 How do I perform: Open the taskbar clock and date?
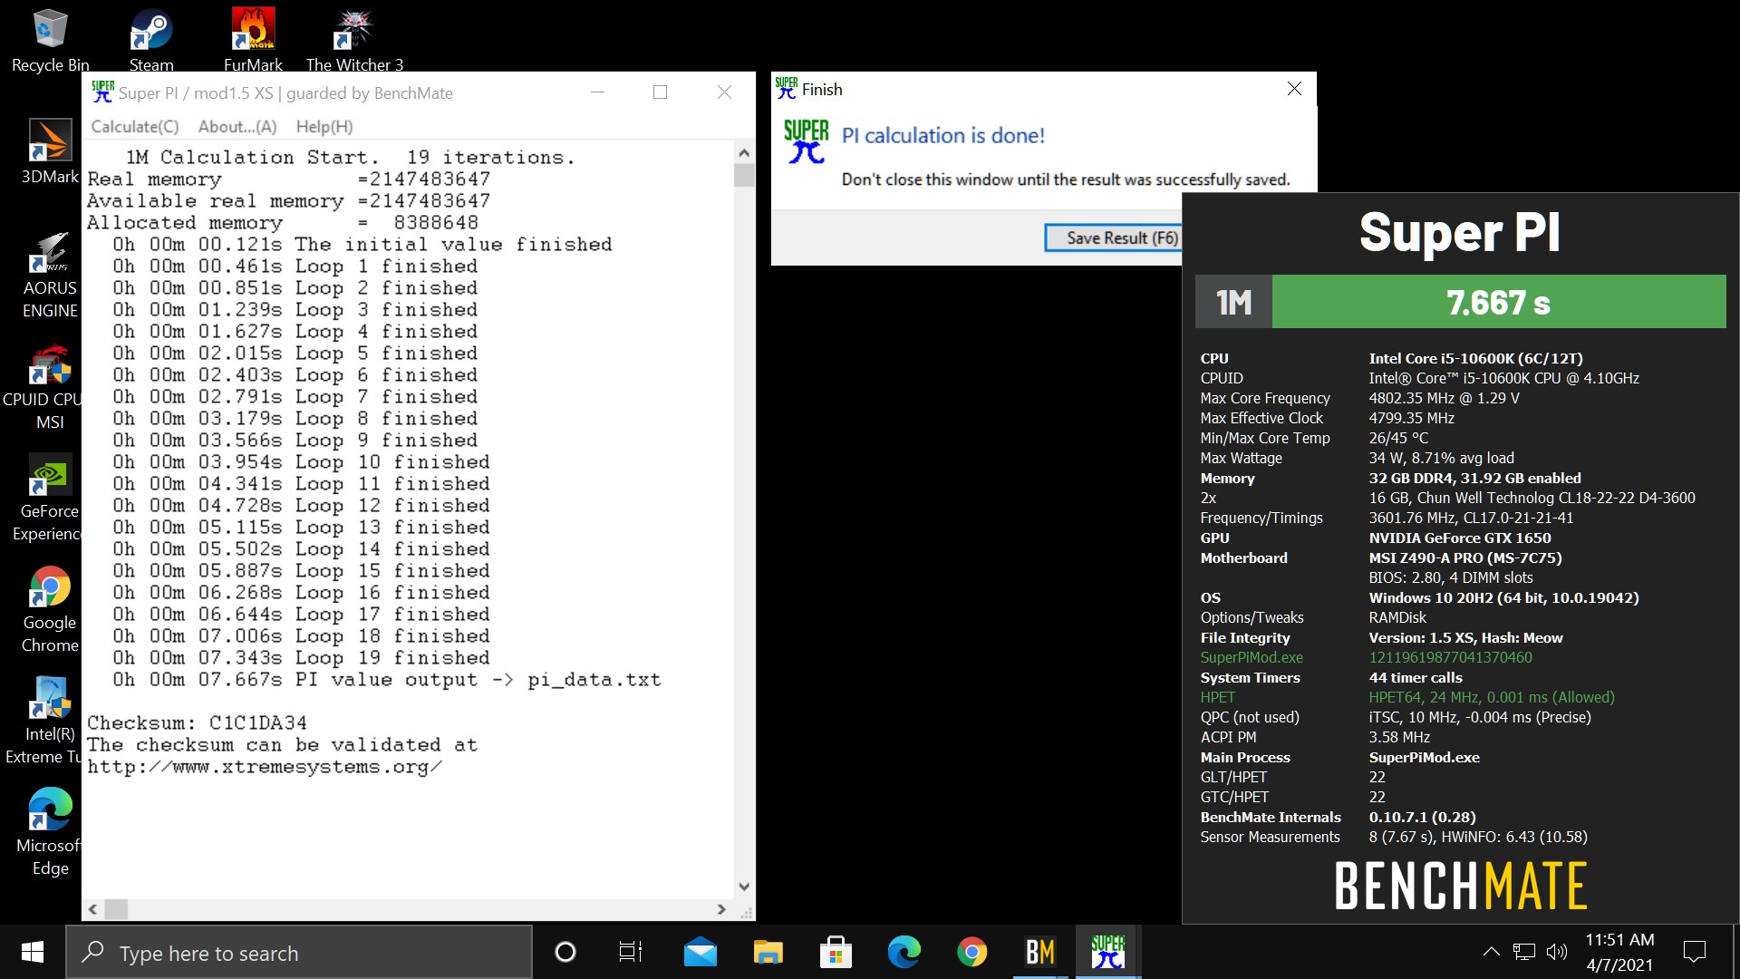point(1619,952)
